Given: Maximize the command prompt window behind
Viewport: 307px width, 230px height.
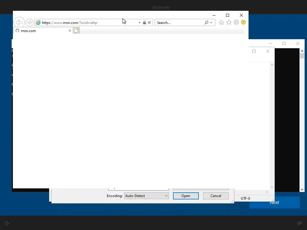Looking at the screenshot, I should tap(284, 43).
